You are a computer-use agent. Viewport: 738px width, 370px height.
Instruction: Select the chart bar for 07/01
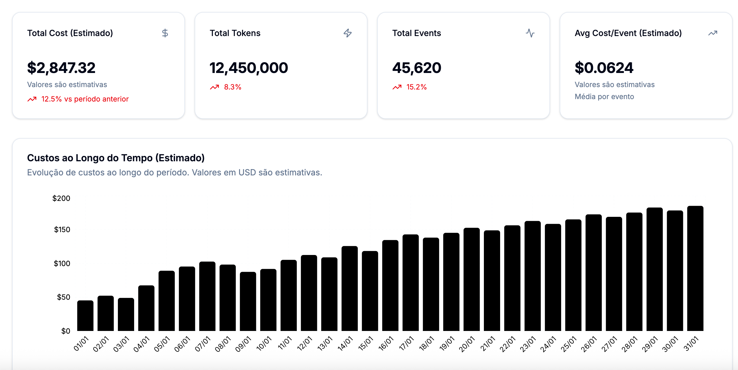(207, 296)
